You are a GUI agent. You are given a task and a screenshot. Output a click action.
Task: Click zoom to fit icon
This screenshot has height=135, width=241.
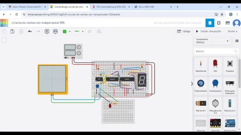pos(4,40)
